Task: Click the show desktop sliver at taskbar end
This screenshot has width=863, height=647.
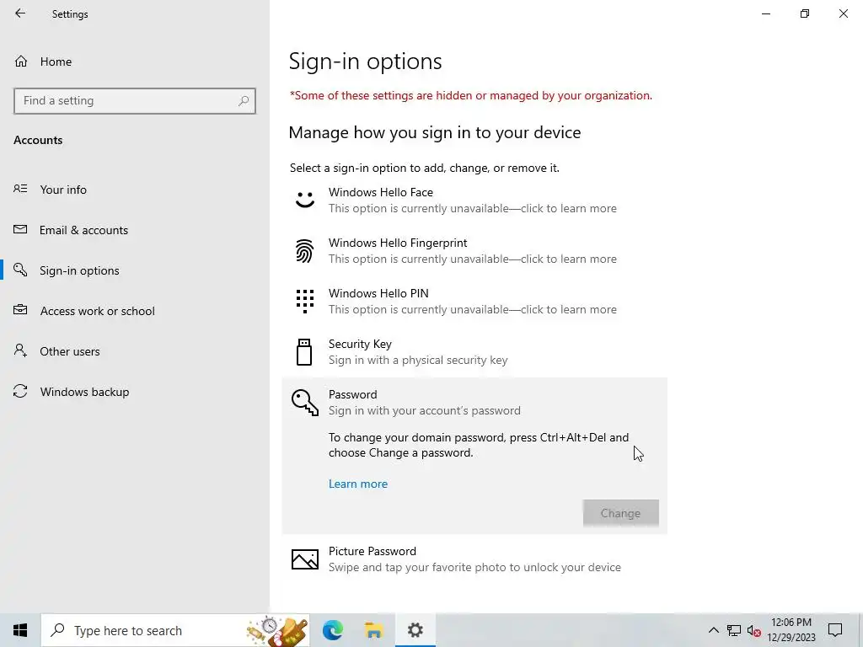Action: 860,630
